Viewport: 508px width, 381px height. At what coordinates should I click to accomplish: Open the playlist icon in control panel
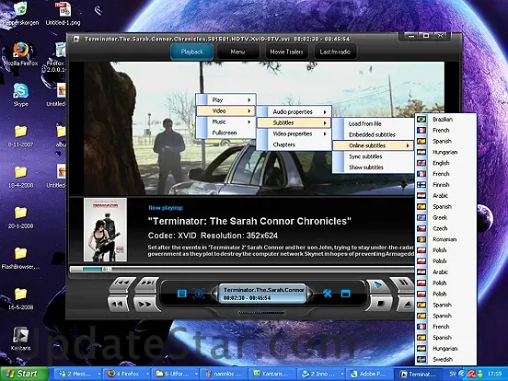181,294
